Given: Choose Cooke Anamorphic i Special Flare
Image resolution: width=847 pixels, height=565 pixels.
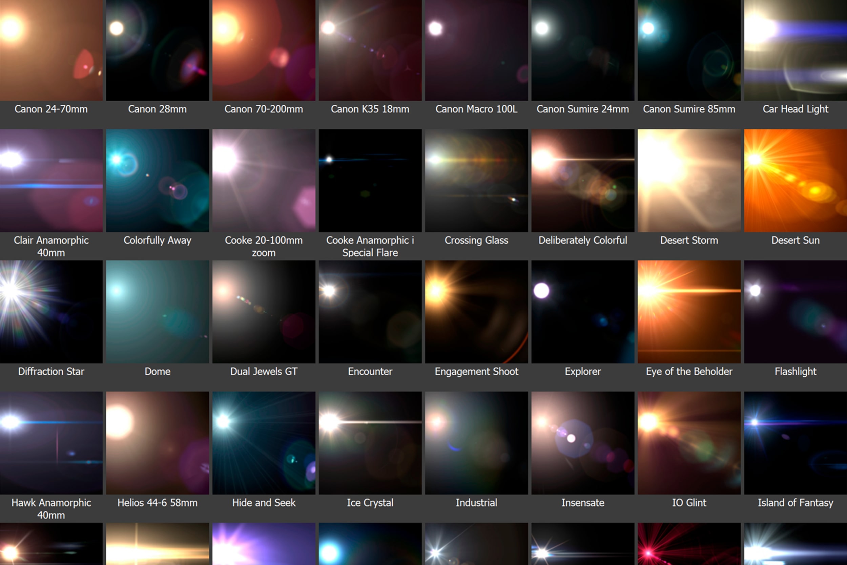Looking at the screenshot, I should click(370, 180).
